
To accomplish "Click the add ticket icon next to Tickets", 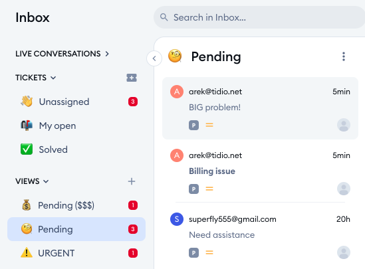I will [132, 78].
